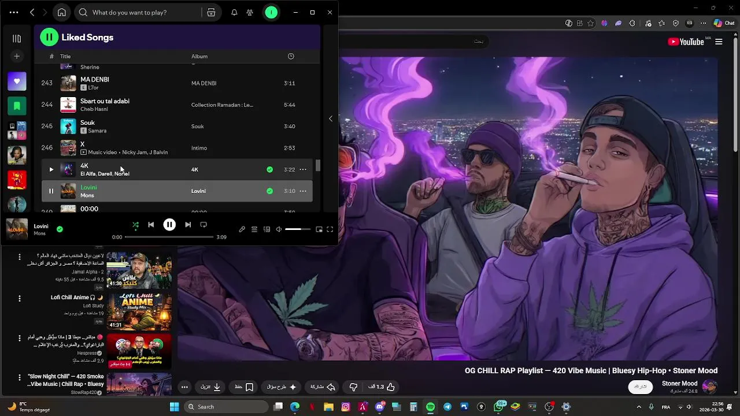
Task: Open Friend Activity icon in Spotify
Action: (250, 12)
